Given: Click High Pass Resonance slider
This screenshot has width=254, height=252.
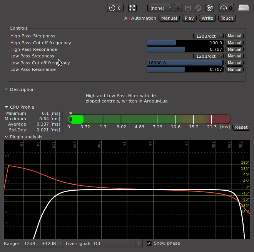Looking at the screenshot, I should tap(185, 49).
